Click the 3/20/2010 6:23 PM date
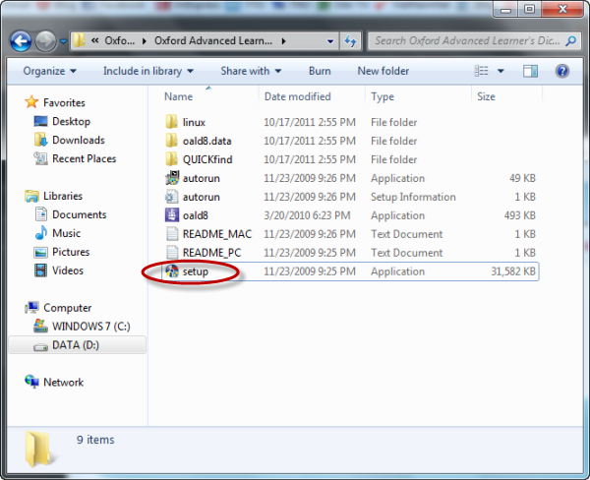The height and width of the screenshot is (480, 590). [x=307, y=215]
